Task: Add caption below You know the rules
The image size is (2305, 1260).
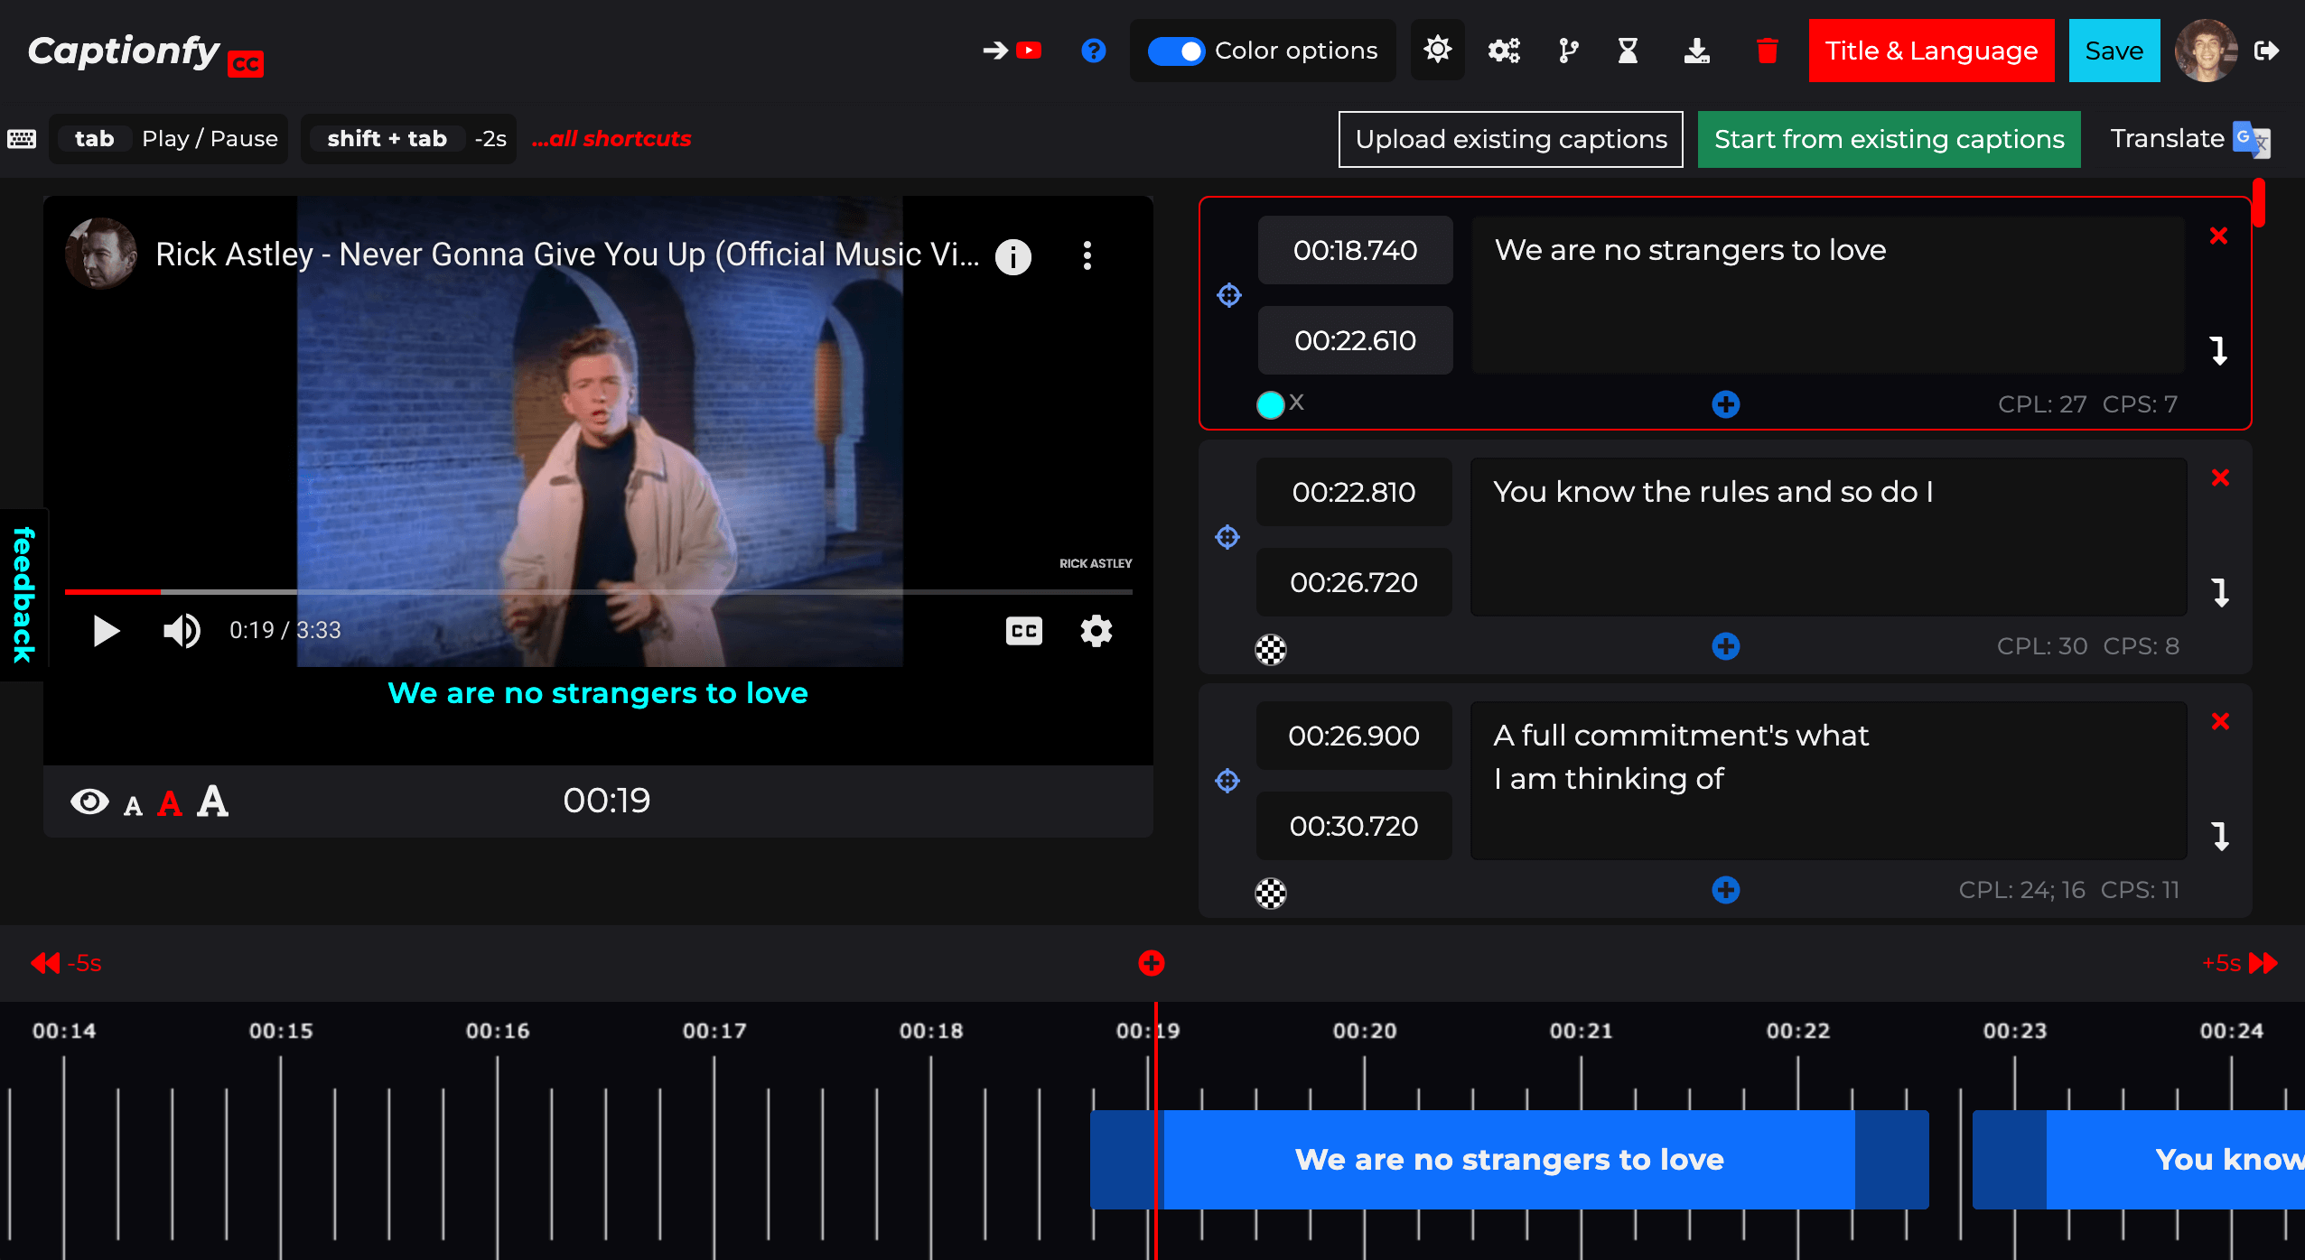Action: click(x=1726, y=646)
